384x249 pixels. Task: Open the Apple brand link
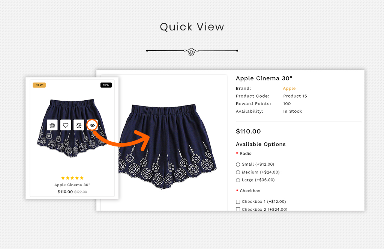[289, 88]
